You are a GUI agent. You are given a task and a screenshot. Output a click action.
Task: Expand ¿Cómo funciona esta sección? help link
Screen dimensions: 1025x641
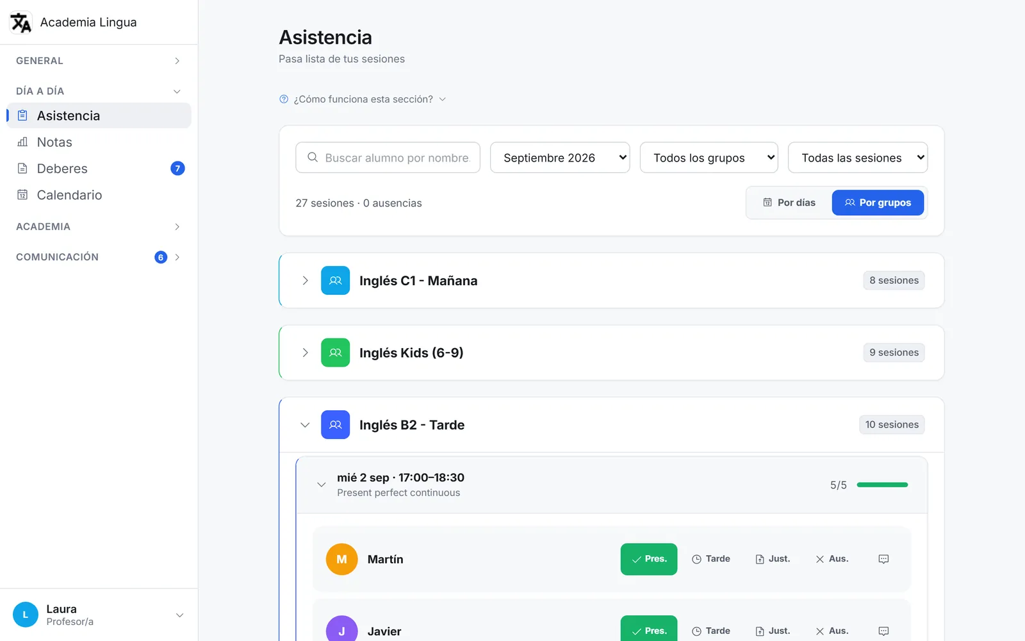click(363, 99)
